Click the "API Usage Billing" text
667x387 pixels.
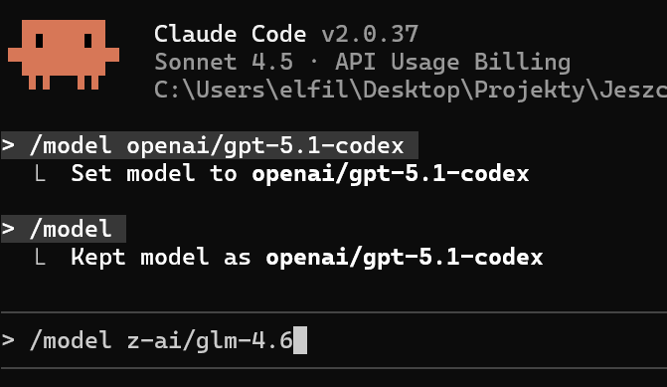click(452, 62)
